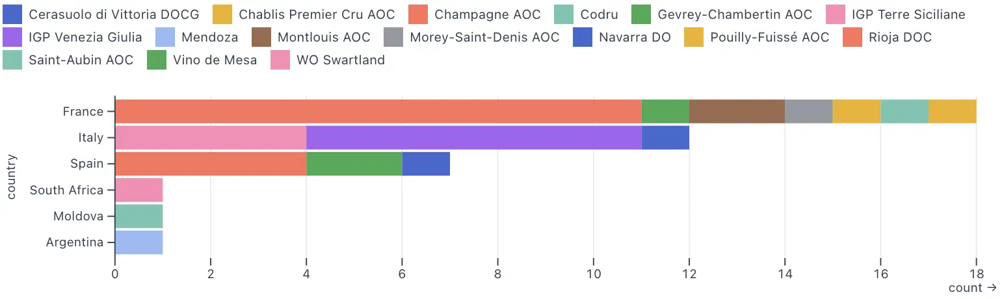
Task: Select the IGP Venezia Giulia legend swatch
Action: (x=13, y=37)
